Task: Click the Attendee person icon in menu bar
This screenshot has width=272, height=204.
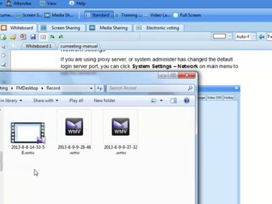Action: (x=9, y=3)
